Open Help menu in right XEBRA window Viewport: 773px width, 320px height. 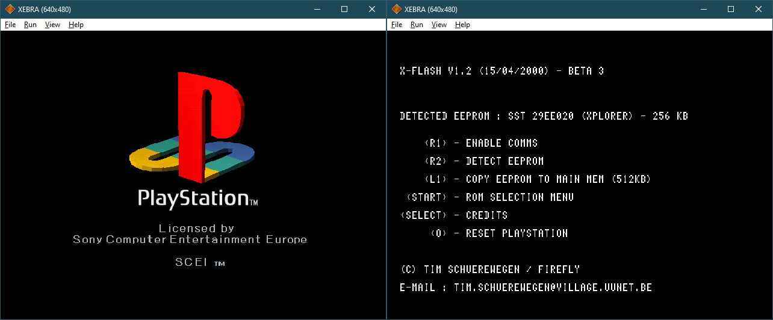[462, 25]
